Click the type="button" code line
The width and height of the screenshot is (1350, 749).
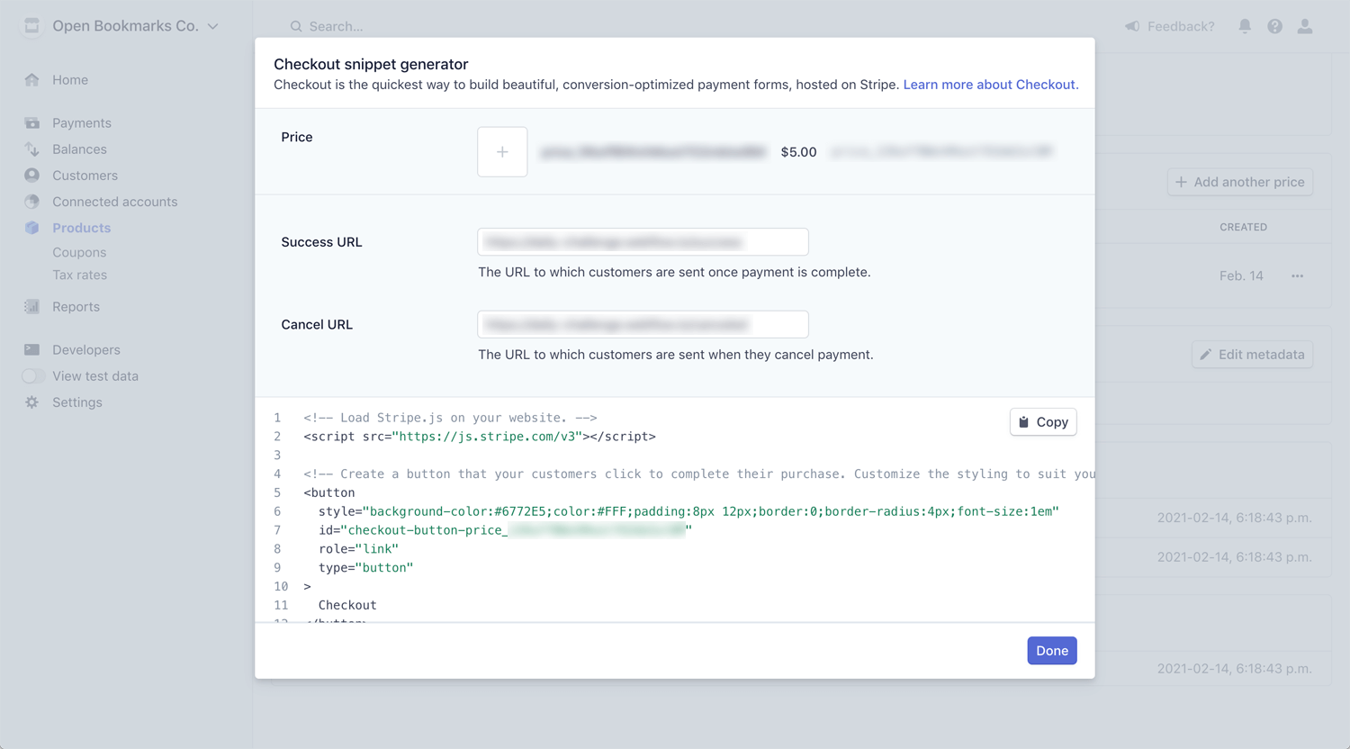coord(365,568)
